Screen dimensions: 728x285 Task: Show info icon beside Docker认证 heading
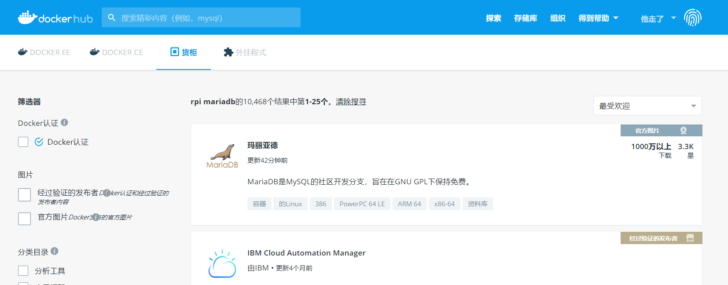tap(64, 122)
